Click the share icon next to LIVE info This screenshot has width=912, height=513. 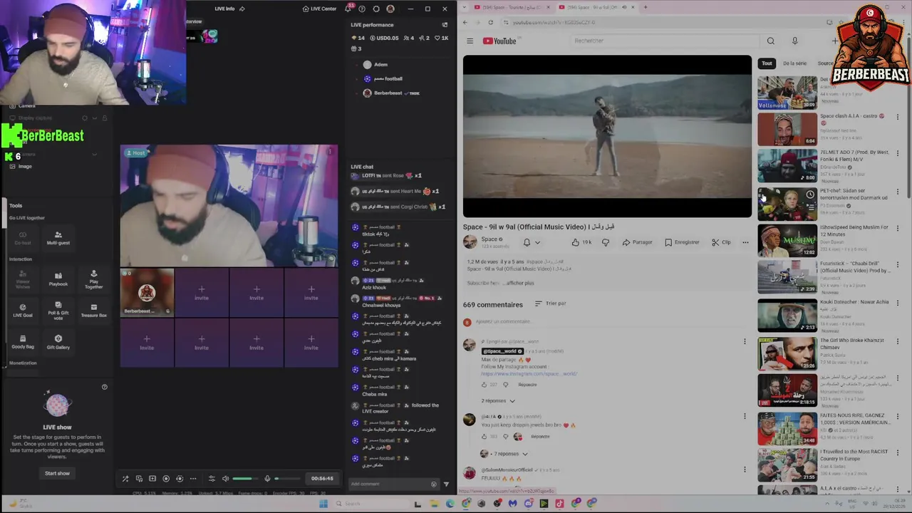(242, 9)
